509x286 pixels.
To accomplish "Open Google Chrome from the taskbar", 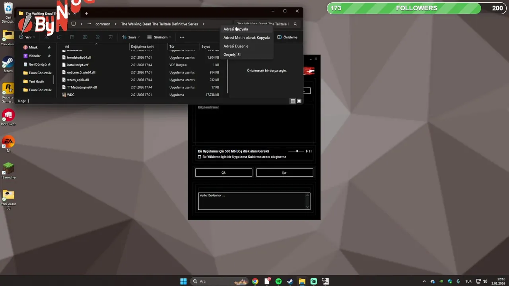I will (255, 281).
